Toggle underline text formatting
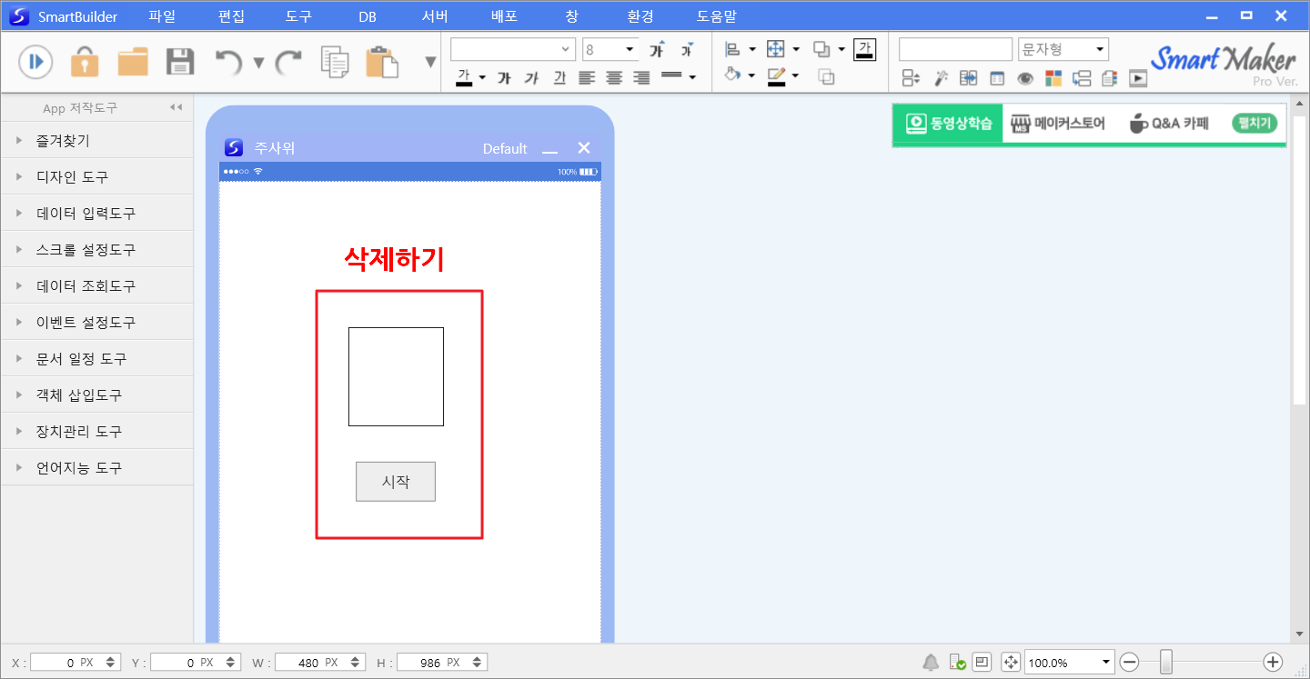The width and height of the screenshot is (1310, 679). coord(559,78)
